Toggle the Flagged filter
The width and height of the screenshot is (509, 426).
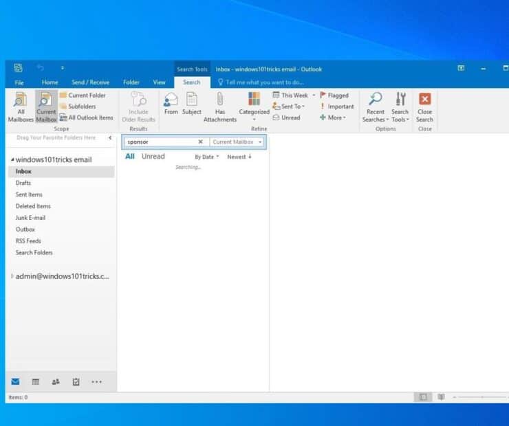(x=334, y=96)
